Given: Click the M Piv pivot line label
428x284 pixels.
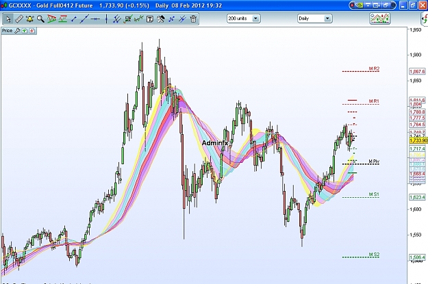Looking at the screenshot, I should click(x=374, y=162).
